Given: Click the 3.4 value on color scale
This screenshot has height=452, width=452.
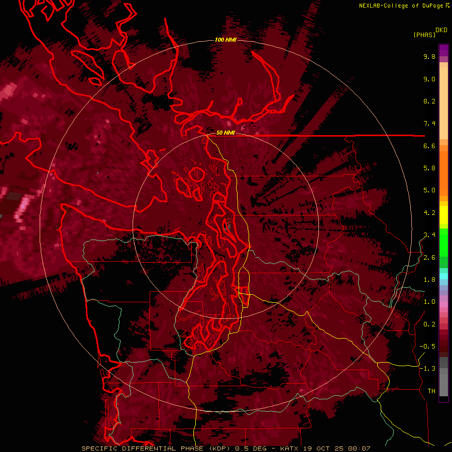Looking at the screenshot, I should tap(429, 235).
